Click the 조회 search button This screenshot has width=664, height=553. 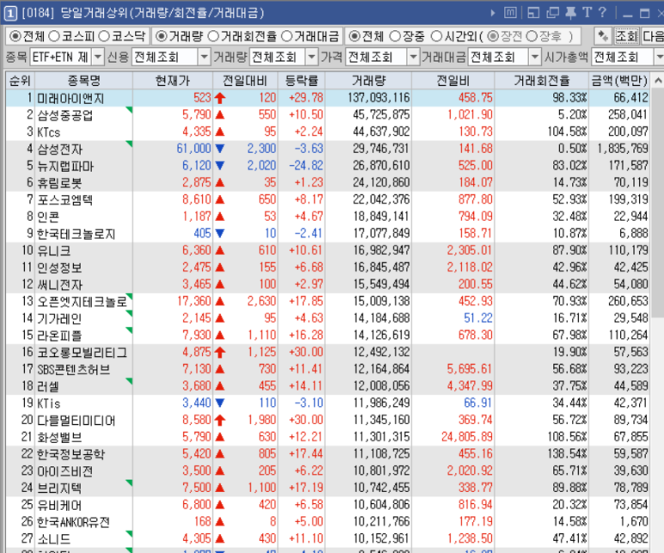[626, 36]
